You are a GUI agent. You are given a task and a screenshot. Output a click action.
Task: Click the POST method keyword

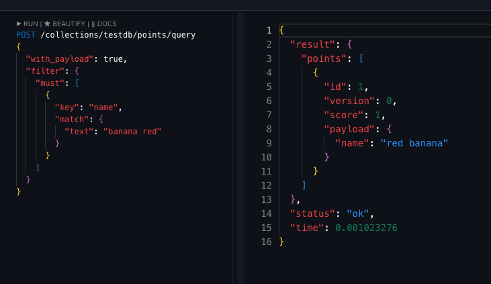27,34
